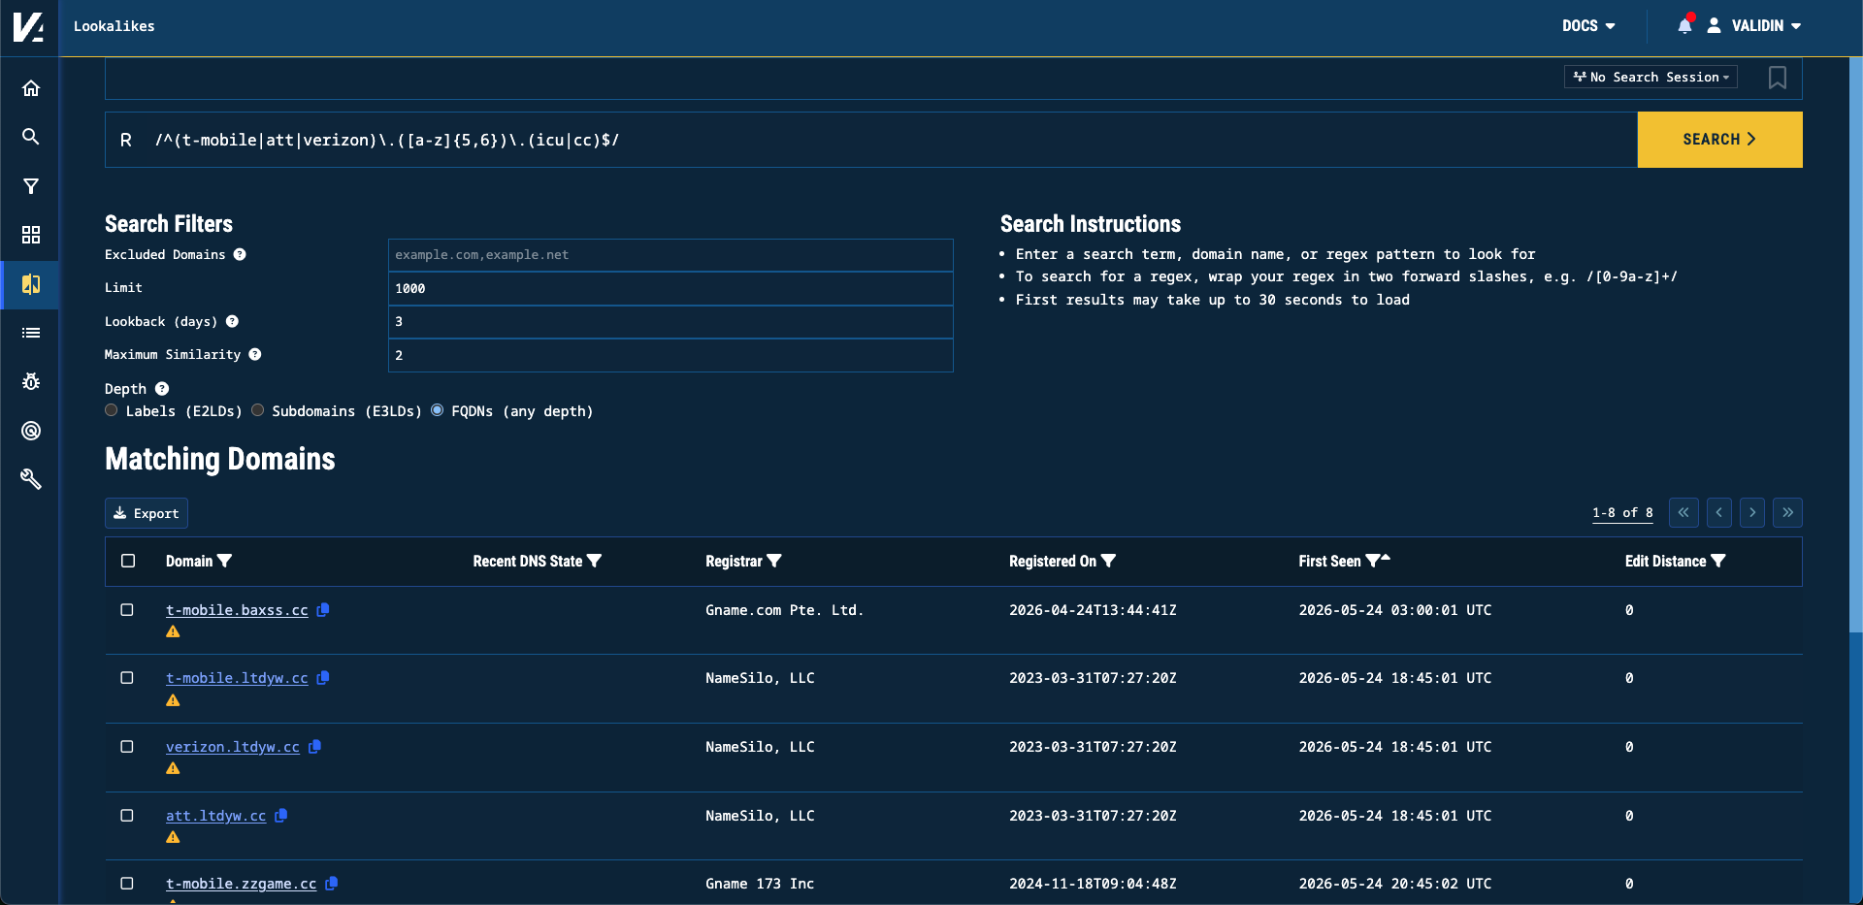The width and height of the screenshot is (1863, 905).
Task: Filter by the Registrar column
Action: coord(774,561)
